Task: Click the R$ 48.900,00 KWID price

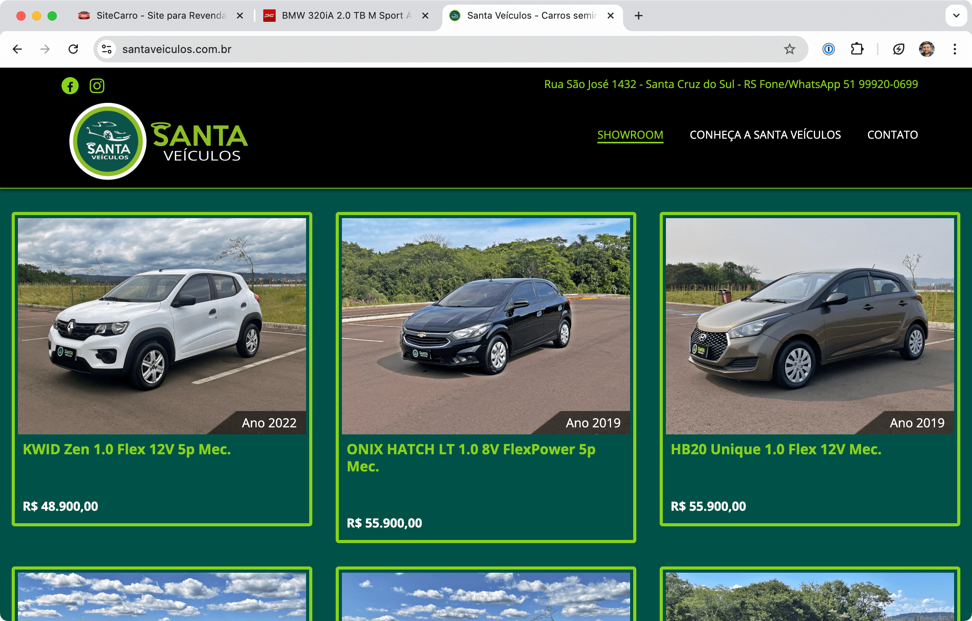Action: click(60, 506)
